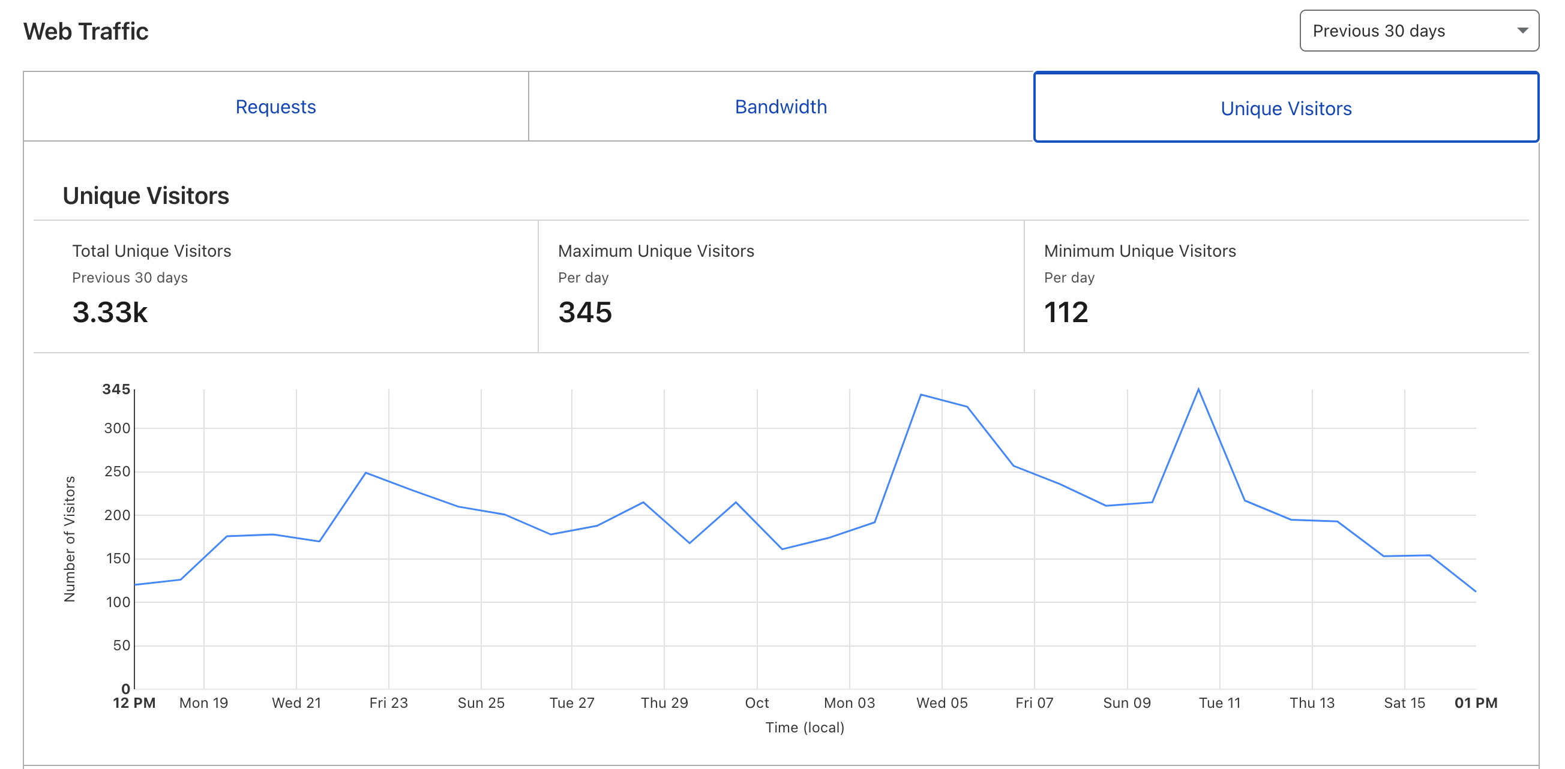Open the Previous 30 days dropdown
Image resolution: width=1565 pixels, height=769 pixels.
(1419, 31)
